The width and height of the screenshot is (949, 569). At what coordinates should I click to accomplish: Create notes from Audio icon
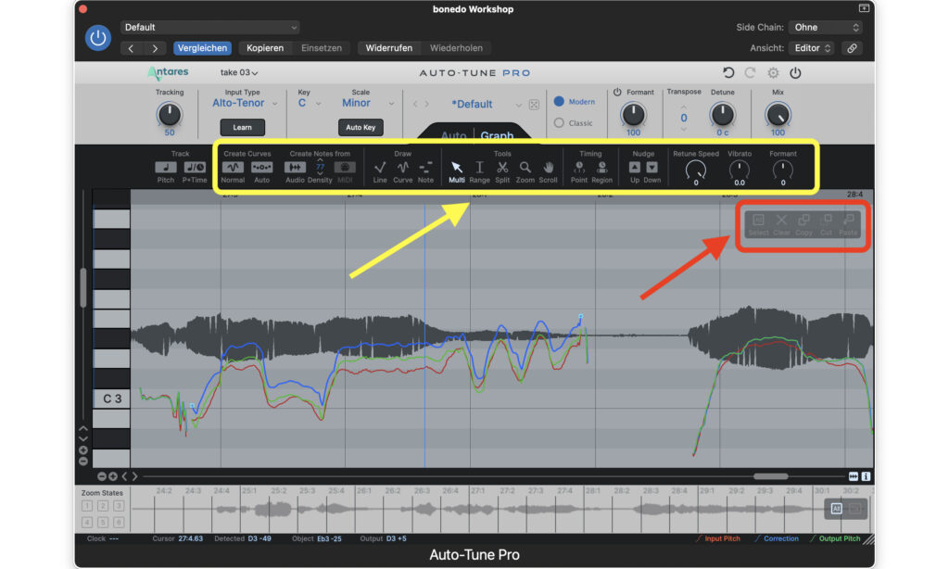(x=295, y=168)
